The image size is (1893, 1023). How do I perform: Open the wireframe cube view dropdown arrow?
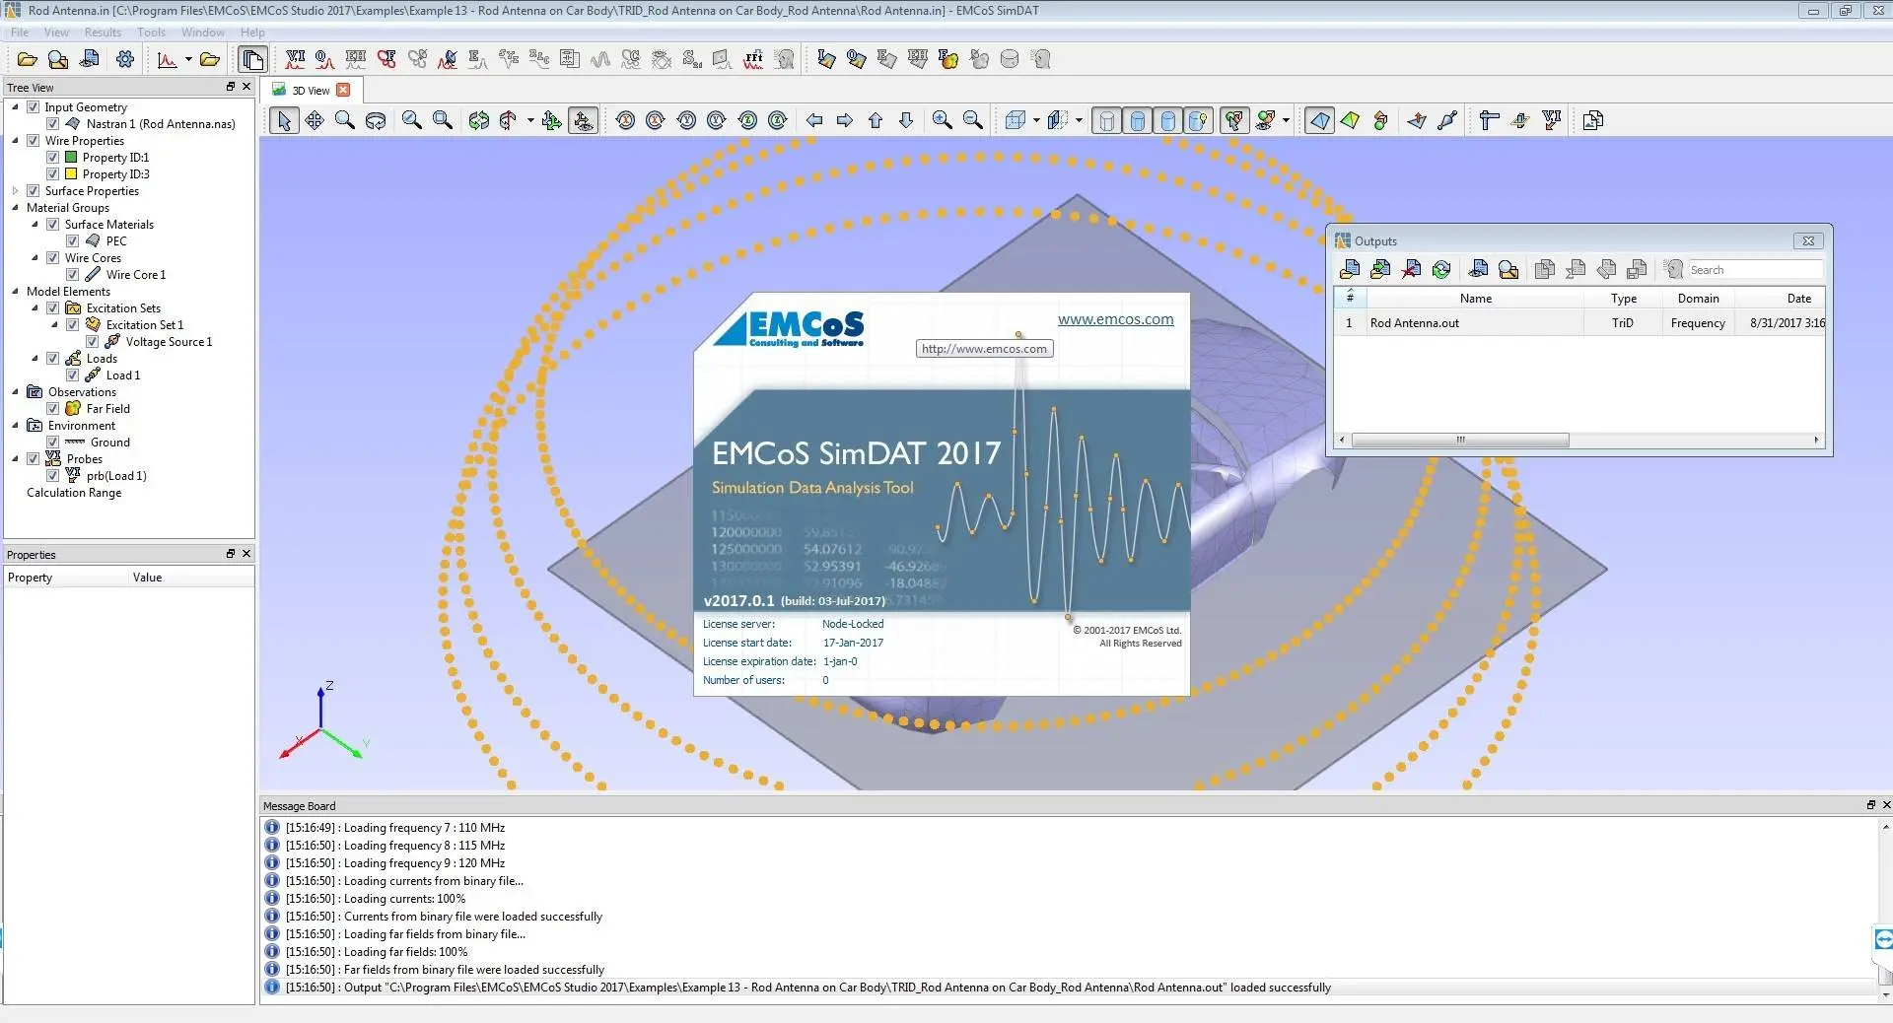pyautogui.click(x=1036, y=120)
